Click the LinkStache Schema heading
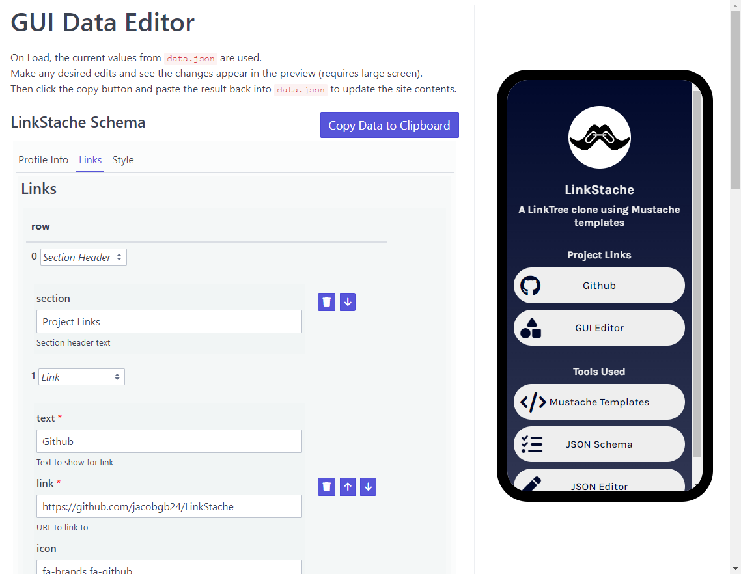741x574 pixels. [x=78, y=122]
